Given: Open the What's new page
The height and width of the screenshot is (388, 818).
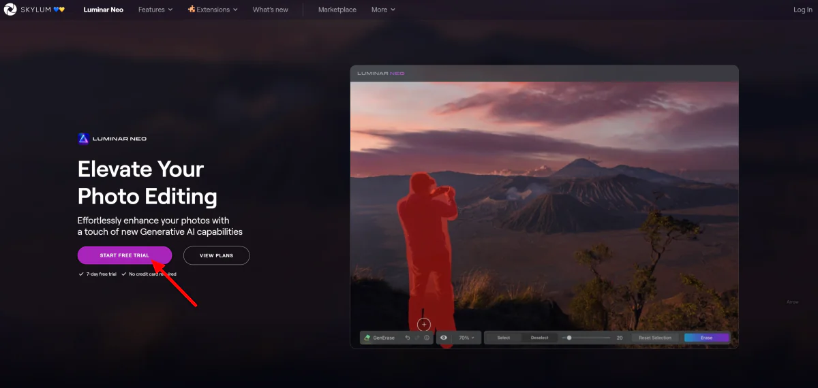Looking at the screenshot, I should click(x=270, y=10).
